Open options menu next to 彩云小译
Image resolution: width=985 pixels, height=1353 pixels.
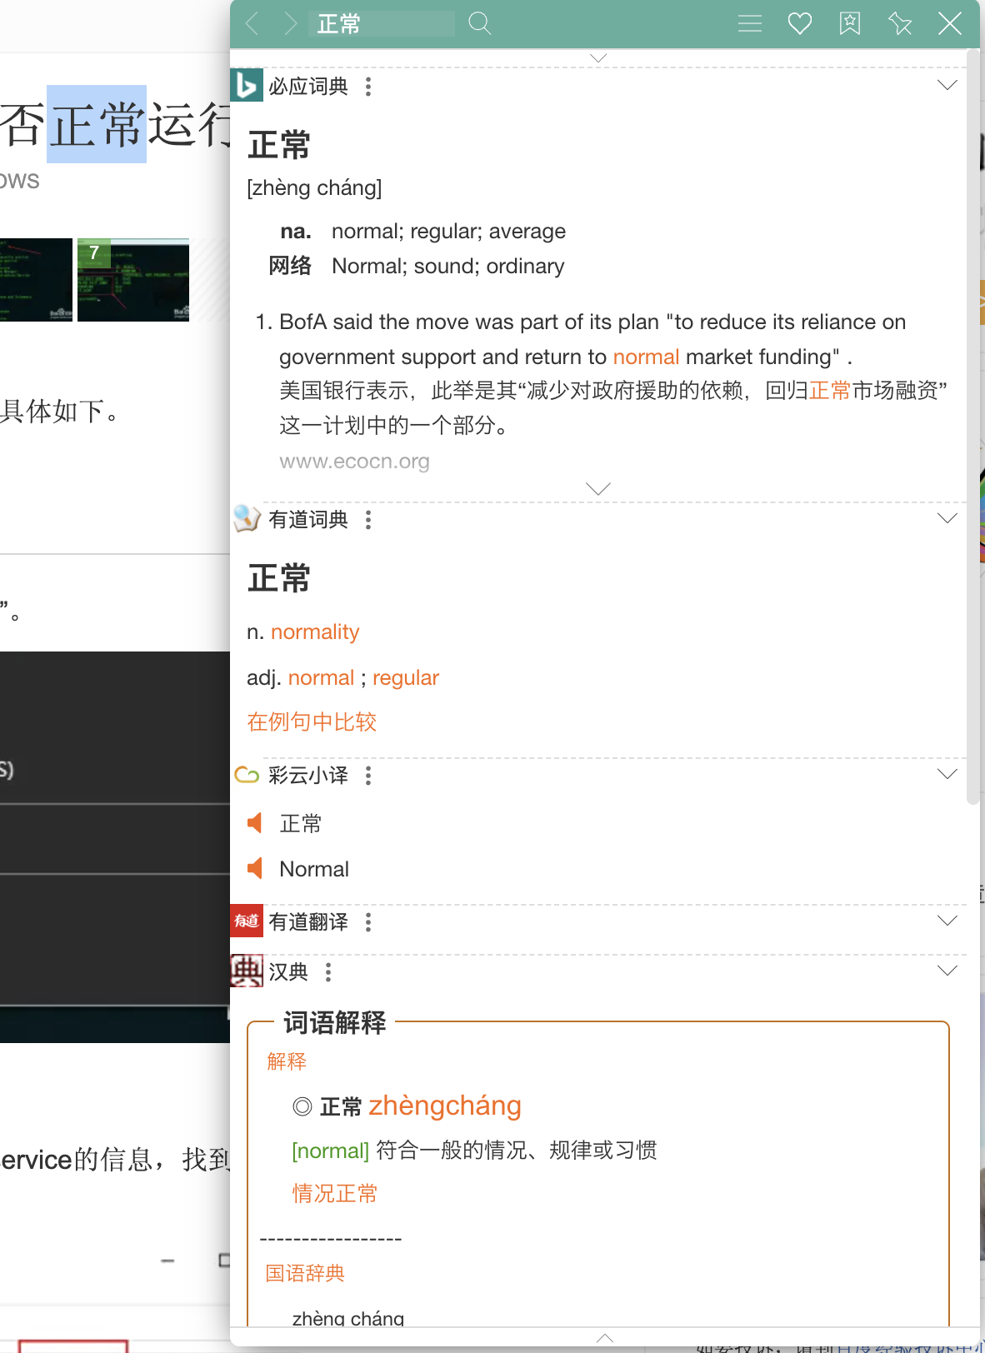368,776
